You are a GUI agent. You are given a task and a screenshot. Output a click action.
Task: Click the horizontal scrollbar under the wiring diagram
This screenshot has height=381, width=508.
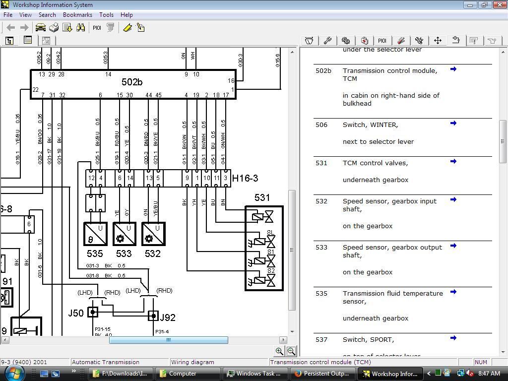(x=169, y=340)
